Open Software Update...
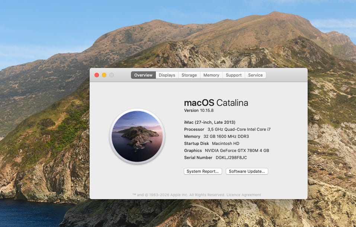This screenshot has height=227, width=356. point(247,171)
